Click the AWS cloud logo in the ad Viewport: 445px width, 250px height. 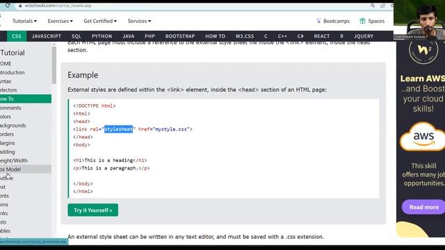423,137
